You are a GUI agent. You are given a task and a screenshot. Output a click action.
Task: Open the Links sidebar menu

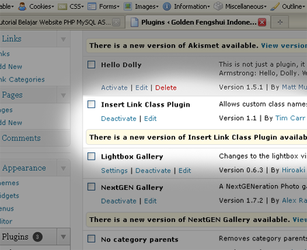click(x=12, y=39)
